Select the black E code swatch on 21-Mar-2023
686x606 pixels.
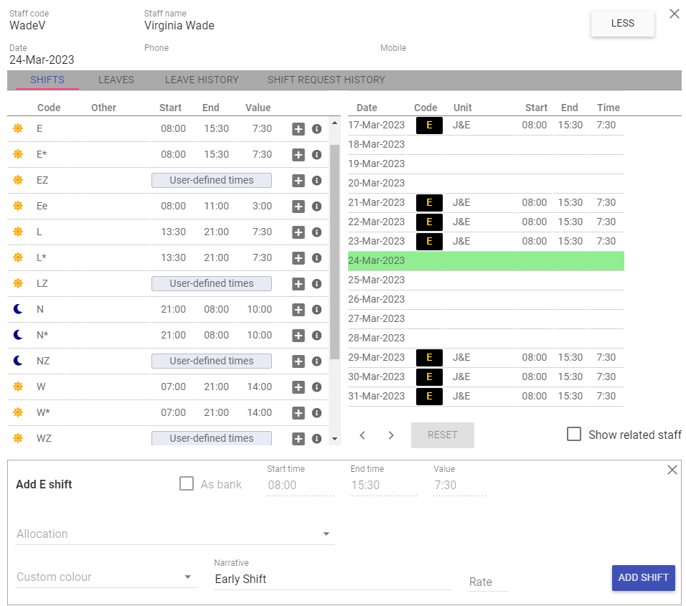pyautogui.click(x=429, y=203)
